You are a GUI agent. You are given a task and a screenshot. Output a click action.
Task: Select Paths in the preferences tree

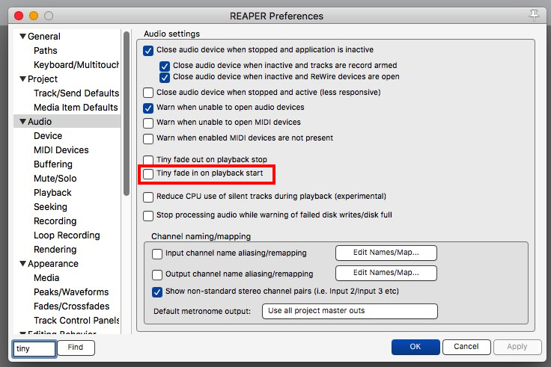click(x=46, y=51)
